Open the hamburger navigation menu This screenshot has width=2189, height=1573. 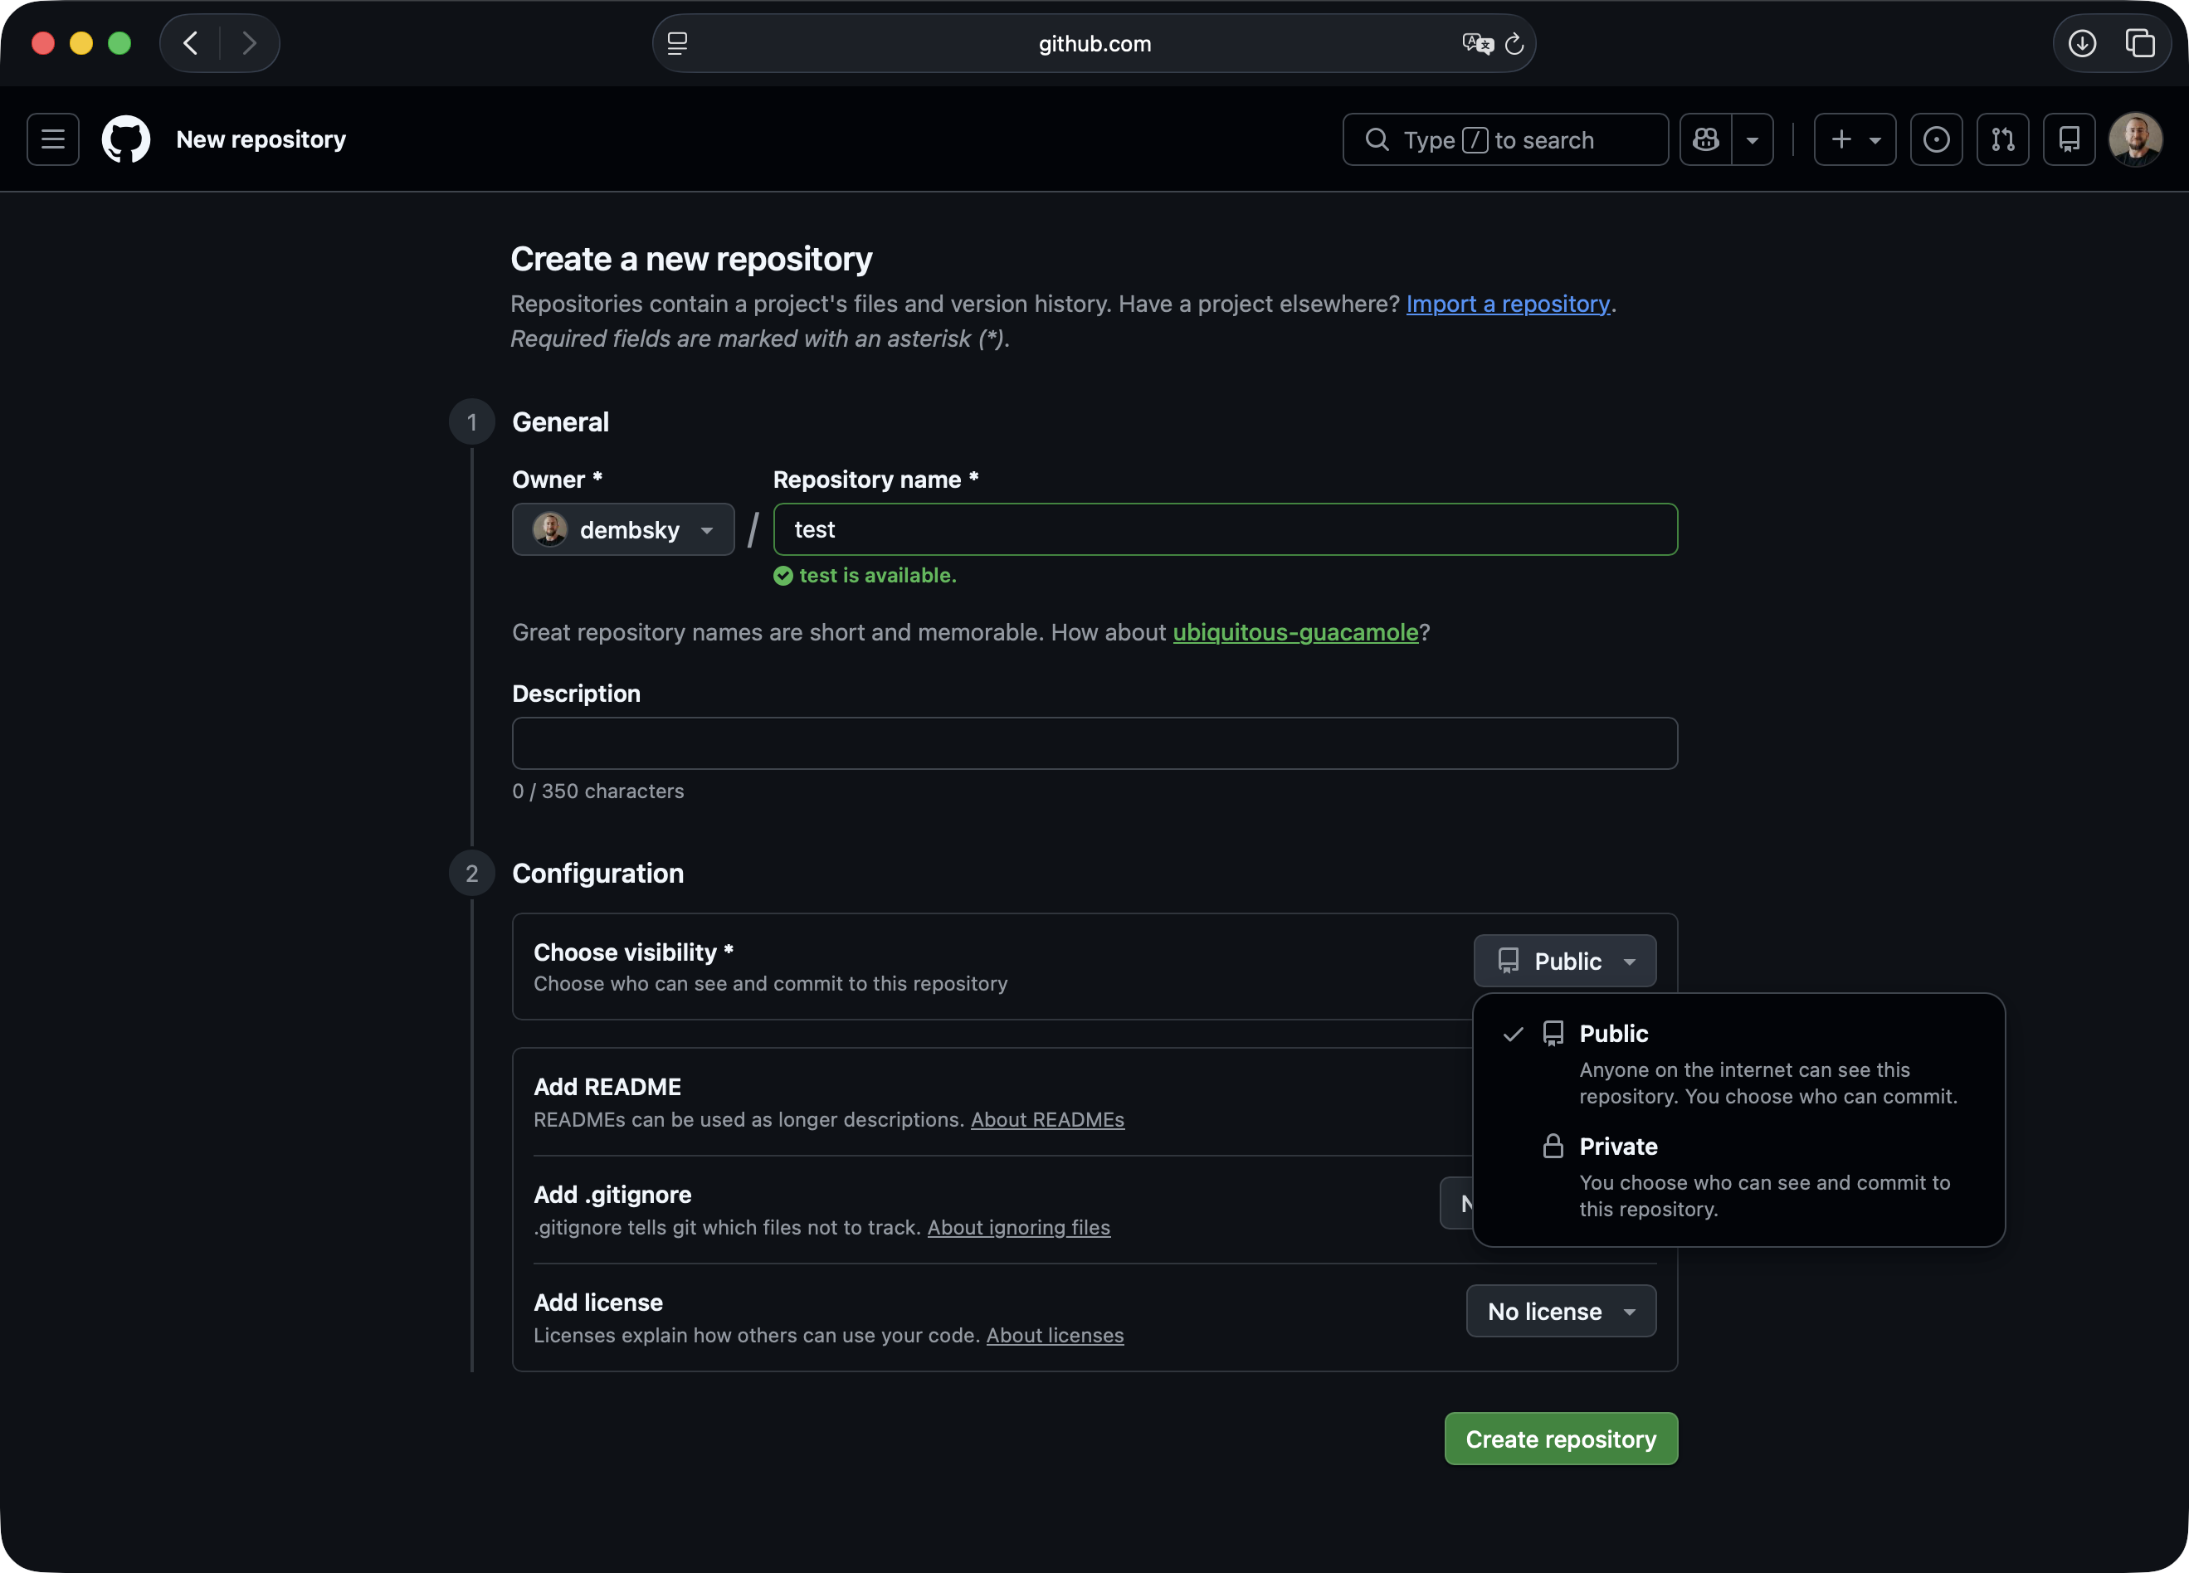pyautogui.click(x=52, y=139)
